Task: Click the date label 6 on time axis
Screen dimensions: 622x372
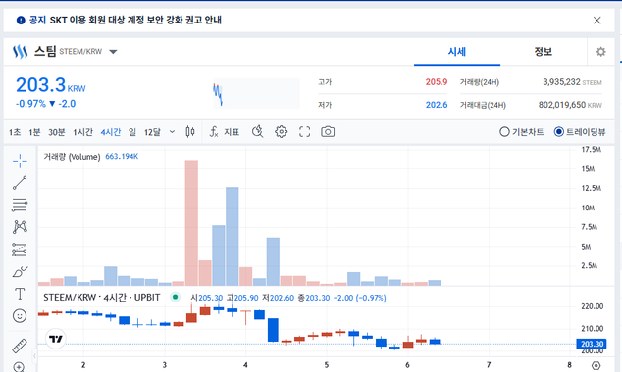Action: coord(407,365)
